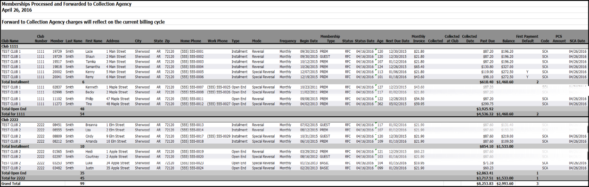The width and height of the screenshot is (589, 187).
Task: Select the 'First Name' column header
Action: click(94, 41)
